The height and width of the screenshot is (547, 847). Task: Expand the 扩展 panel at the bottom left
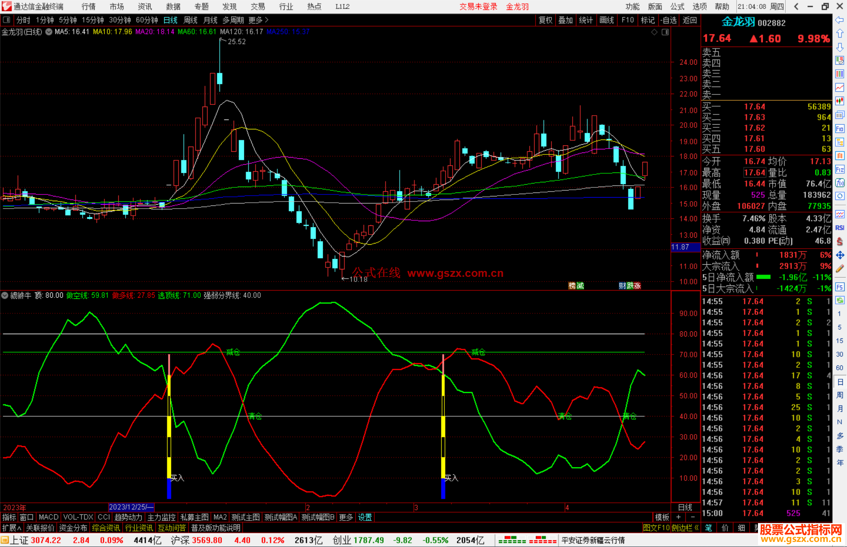point(11,528)
